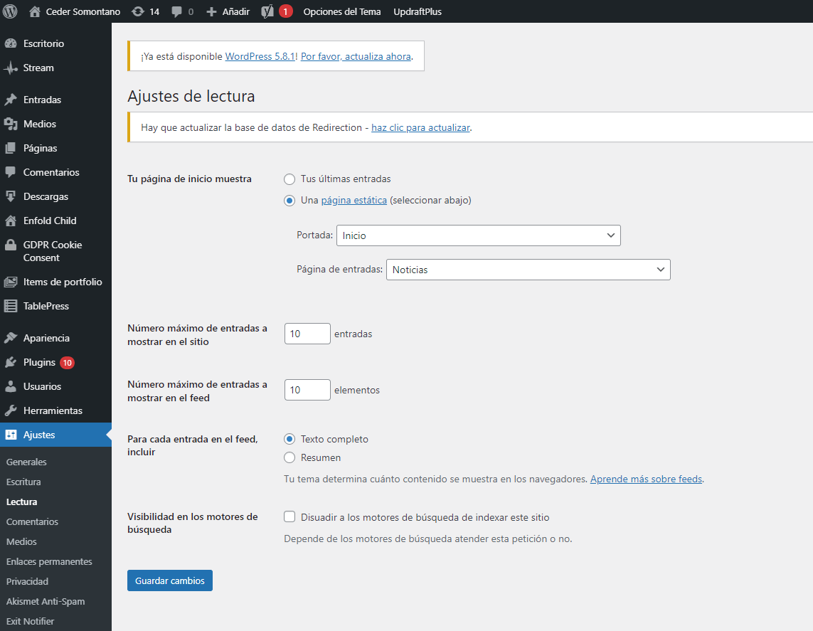The height and width of the screenshot is (631, 813).
Task: Click the Por favor, actualiza ahora link
Action: [356, 56]
